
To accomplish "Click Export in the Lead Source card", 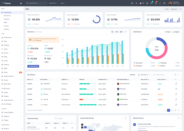I will [167, 32].
